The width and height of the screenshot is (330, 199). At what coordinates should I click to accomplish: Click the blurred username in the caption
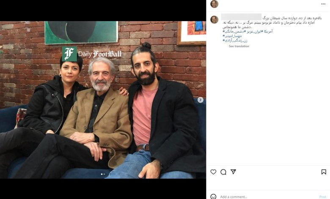(241, 17)
